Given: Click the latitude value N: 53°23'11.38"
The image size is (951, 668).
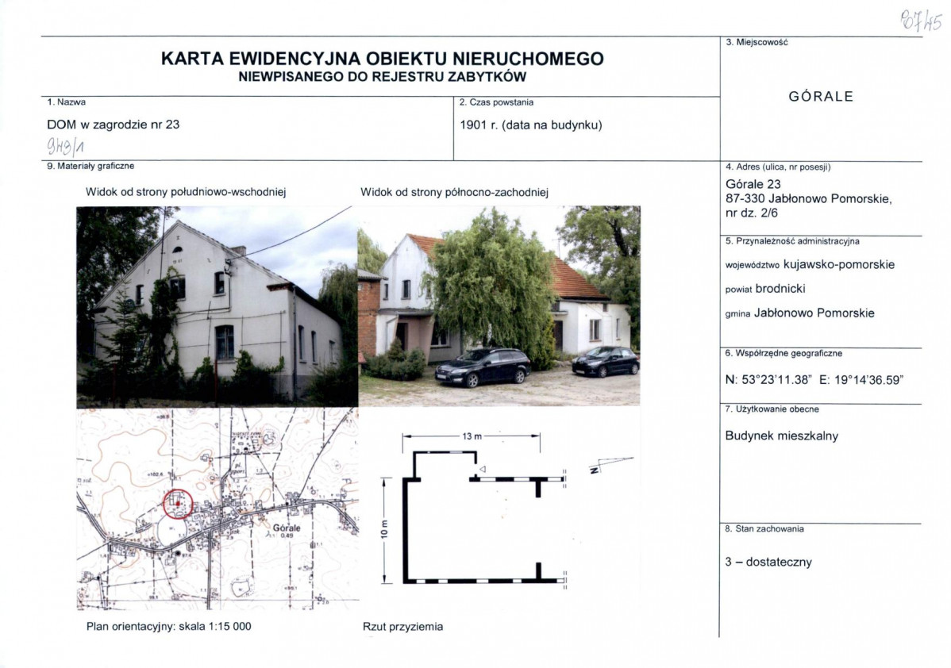Looking at the screenshot, I should 768,380.
